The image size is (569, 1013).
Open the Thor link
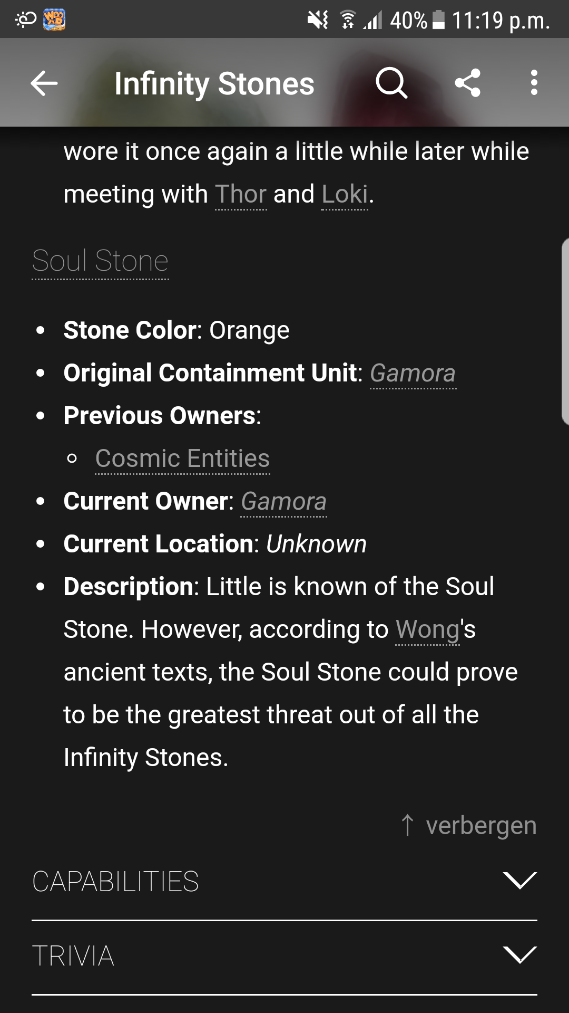[x=241, y=194]
